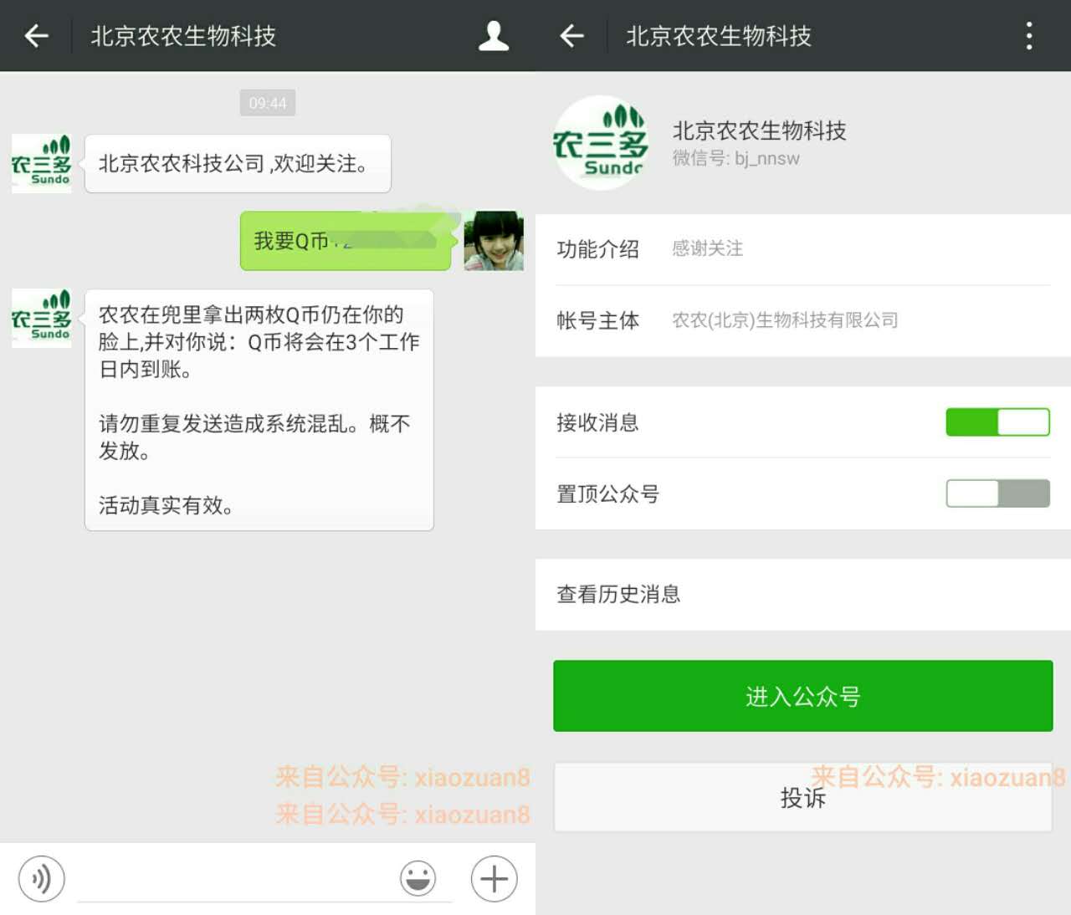Open 查看历史消息
This screenshot has height=915, width=1071.
(803, 595)
